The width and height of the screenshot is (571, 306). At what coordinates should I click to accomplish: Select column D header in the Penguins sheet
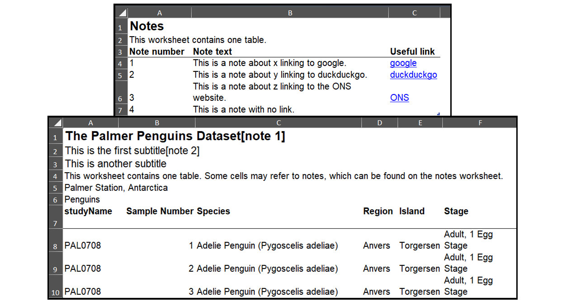click(x=379, y=122)
